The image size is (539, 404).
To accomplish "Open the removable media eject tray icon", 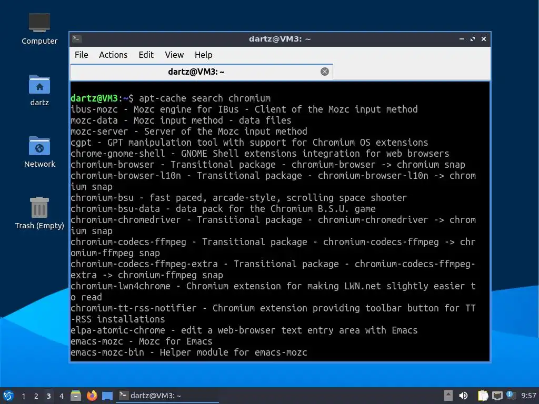I will [448, 396].
